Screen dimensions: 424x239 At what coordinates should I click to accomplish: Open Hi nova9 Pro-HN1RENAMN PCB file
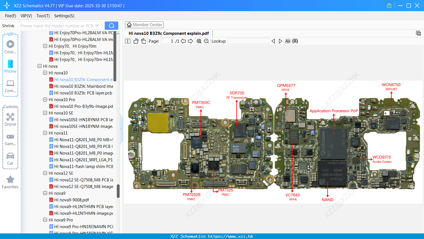[x=81, y=227]
